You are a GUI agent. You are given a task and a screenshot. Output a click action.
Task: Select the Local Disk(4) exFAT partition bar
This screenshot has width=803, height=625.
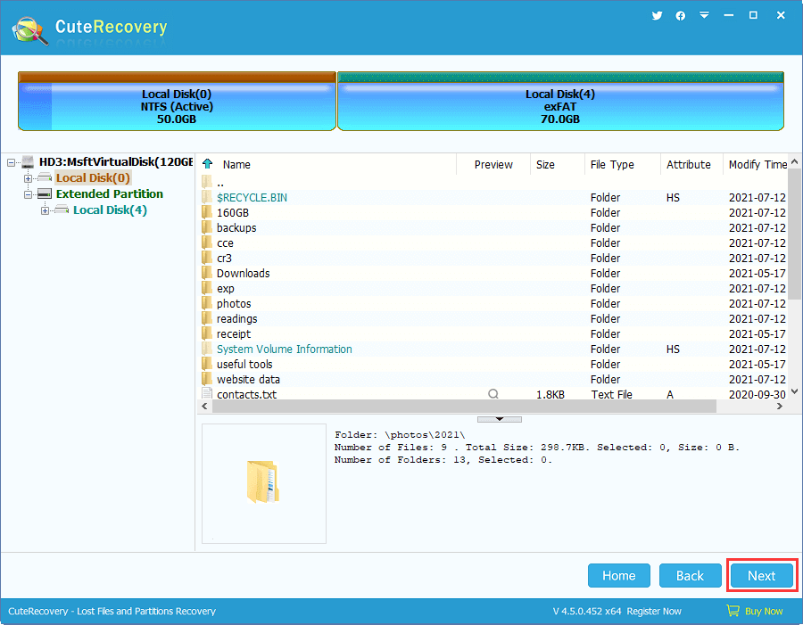tap(560, 102)
